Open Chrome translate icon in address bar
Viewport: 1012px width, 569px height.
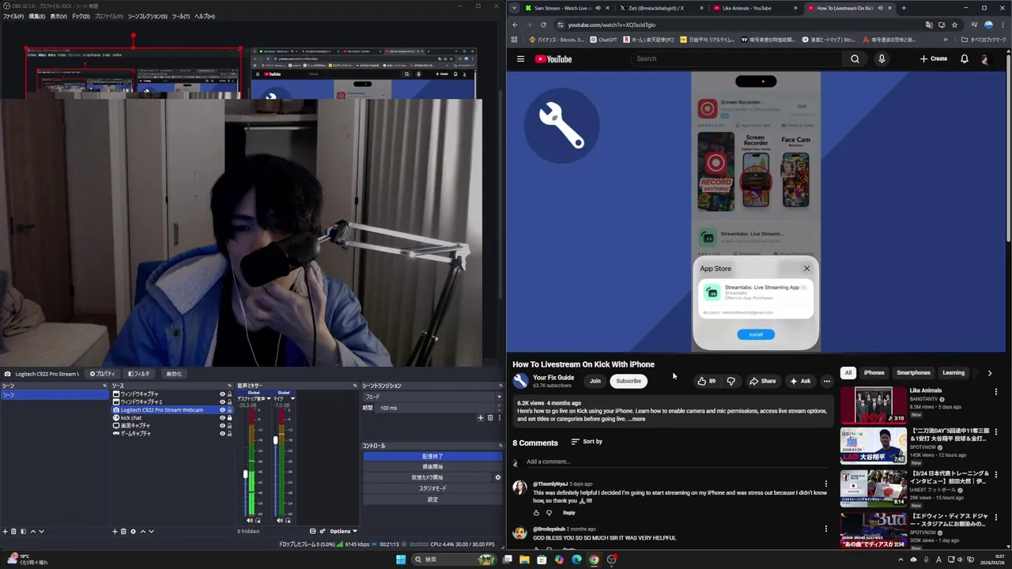click(x=929, y=24)
